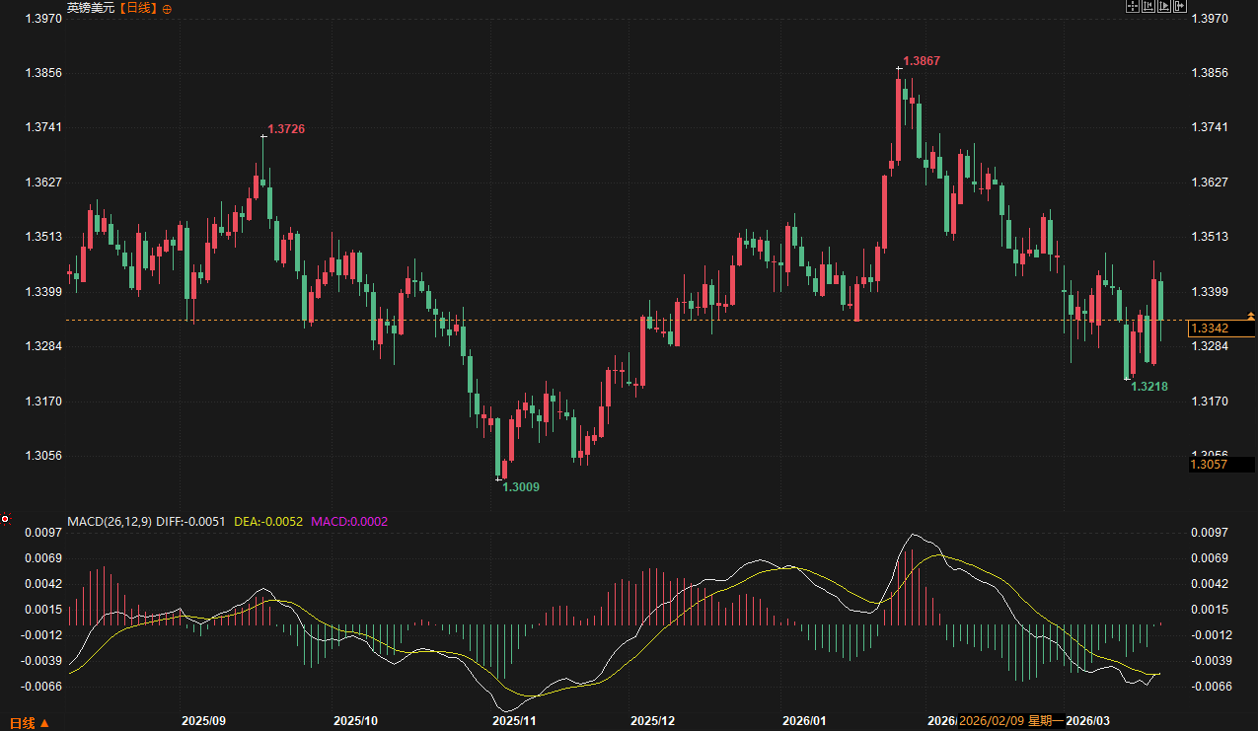Click the 2026/03 time axis label
This screenshot has height=731, width=1258.
point(1088,721)
